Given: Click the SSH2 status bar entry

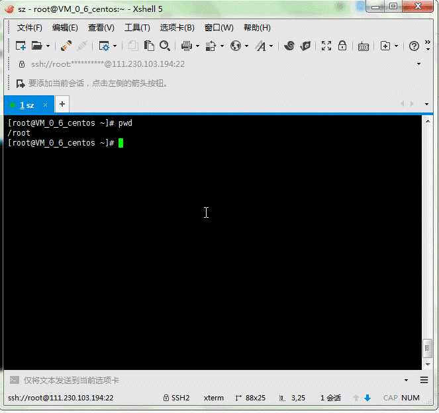Looking at the screenshot, I should pos(176,398).
